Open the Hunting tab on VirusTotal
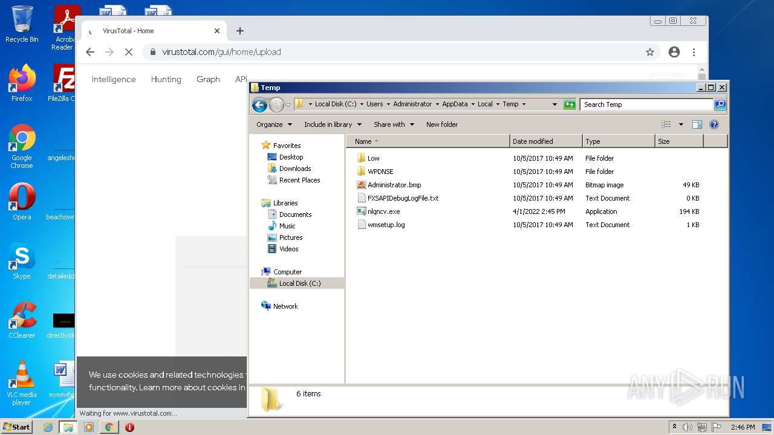Image resolution: width=774 pixels, height=435 pixels. click(166, 79)
